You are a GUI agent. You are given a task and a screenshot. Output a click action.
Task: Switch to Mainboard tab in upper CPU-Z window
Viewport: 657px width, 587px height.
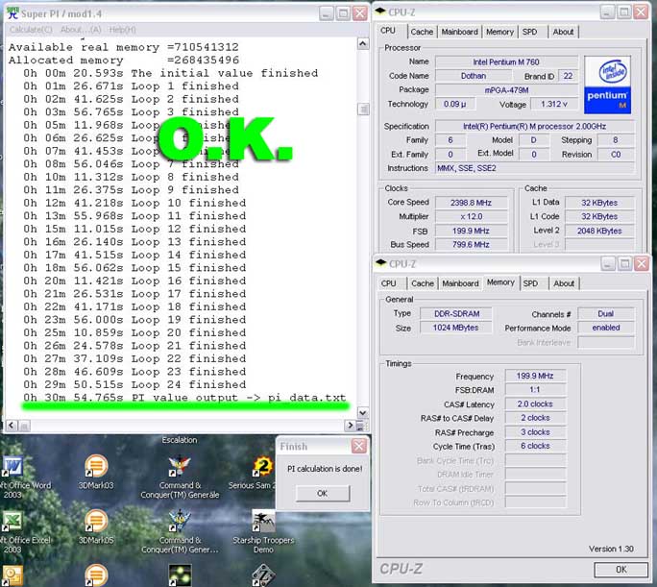[460, 32]
